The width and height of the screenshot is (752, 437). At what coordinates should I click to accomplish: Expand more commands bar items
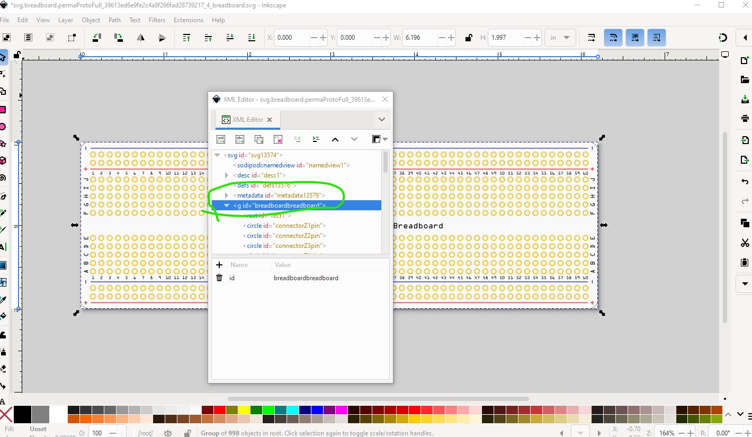click(745, 284)
